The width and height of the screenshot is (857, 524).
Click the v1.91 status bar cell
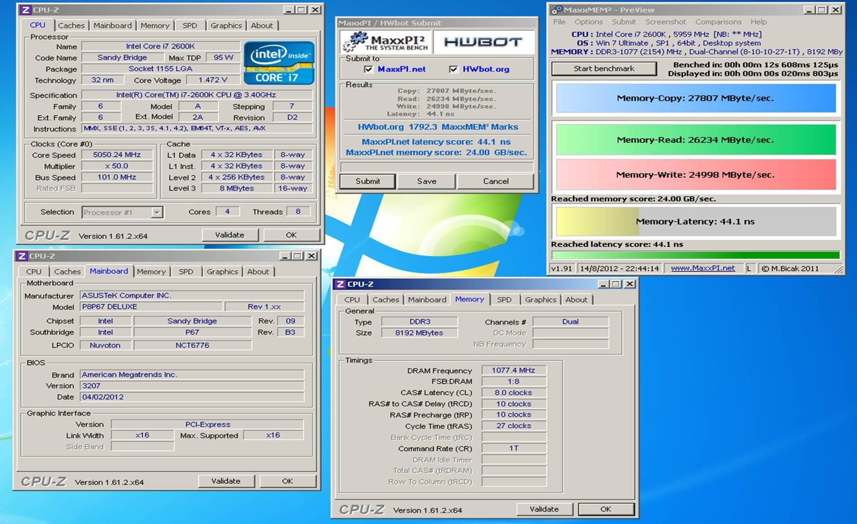(x=562, y=269)
